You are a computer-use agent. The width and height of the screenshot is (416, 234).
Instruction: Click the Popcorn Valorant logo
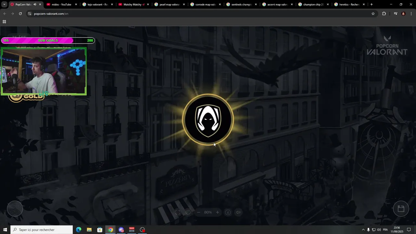387,45
